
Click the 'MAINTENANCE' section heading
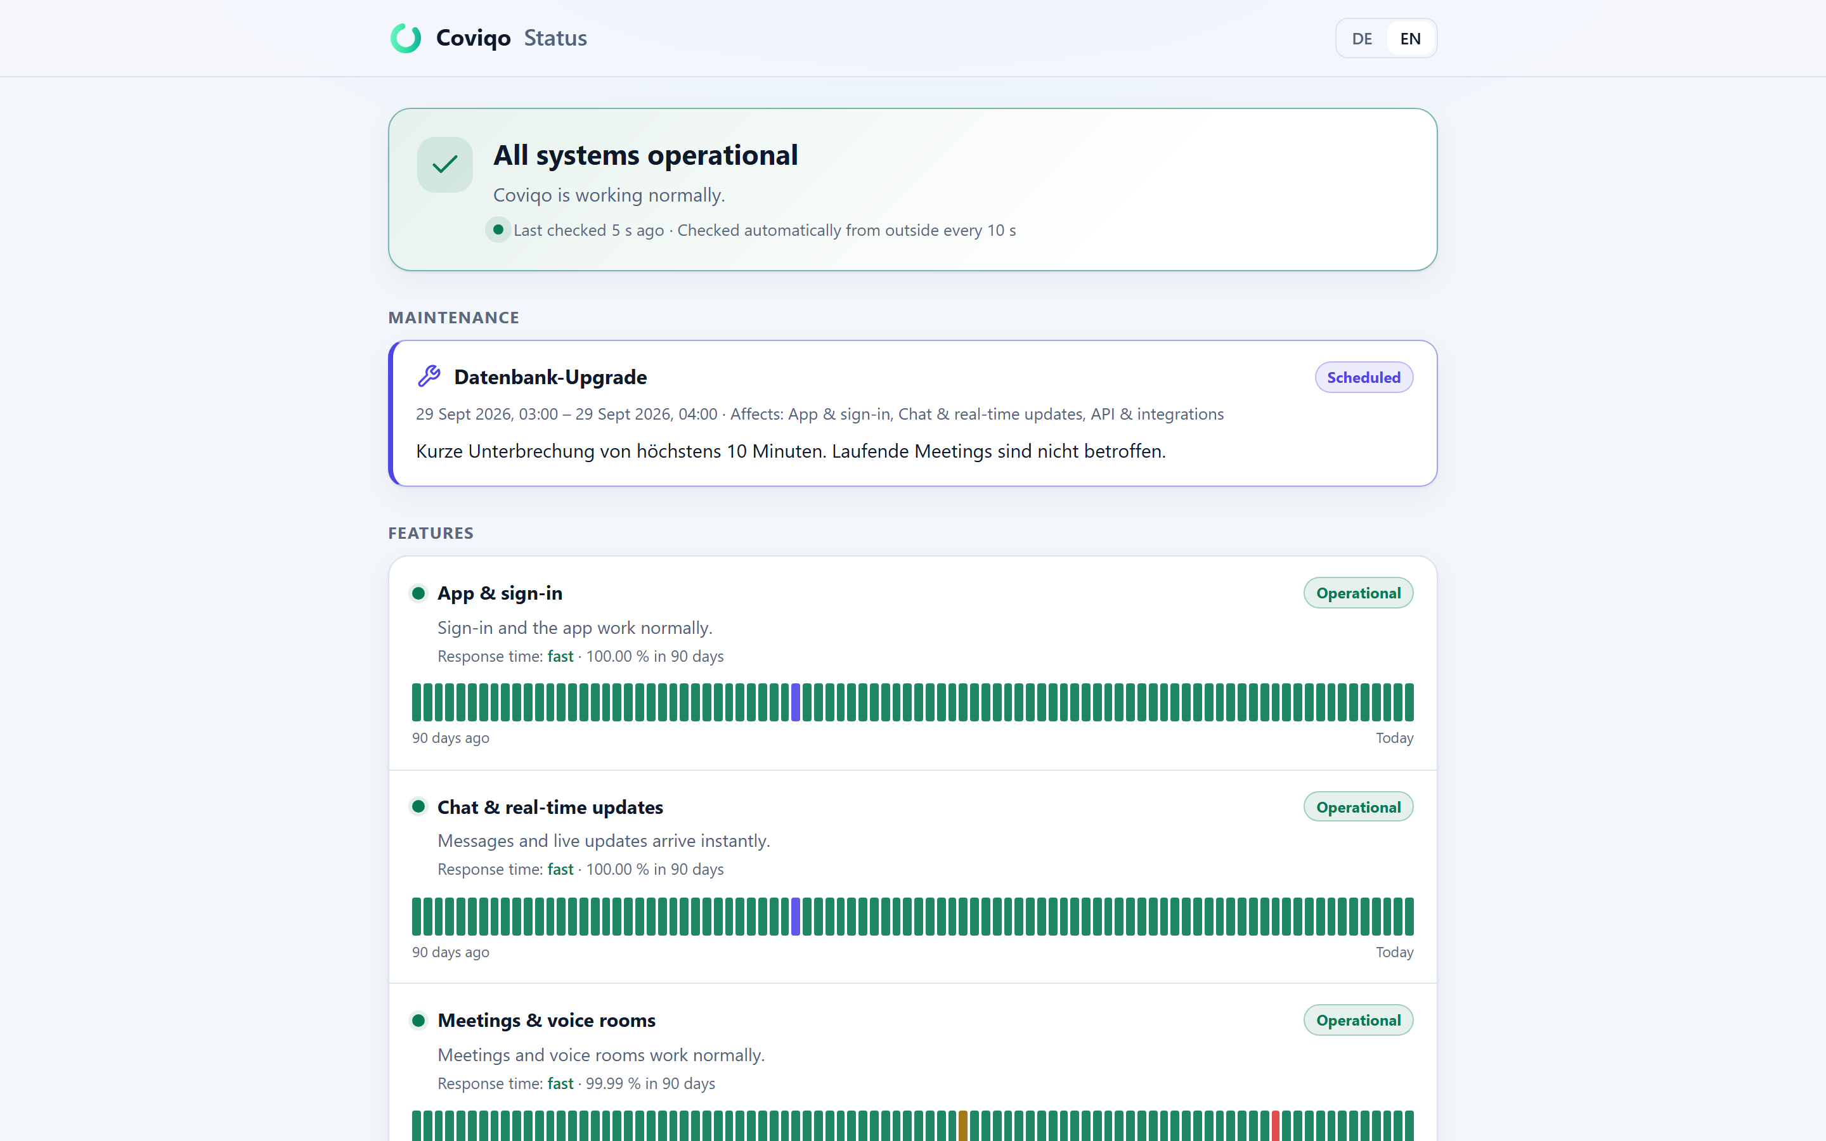[453, 318]
